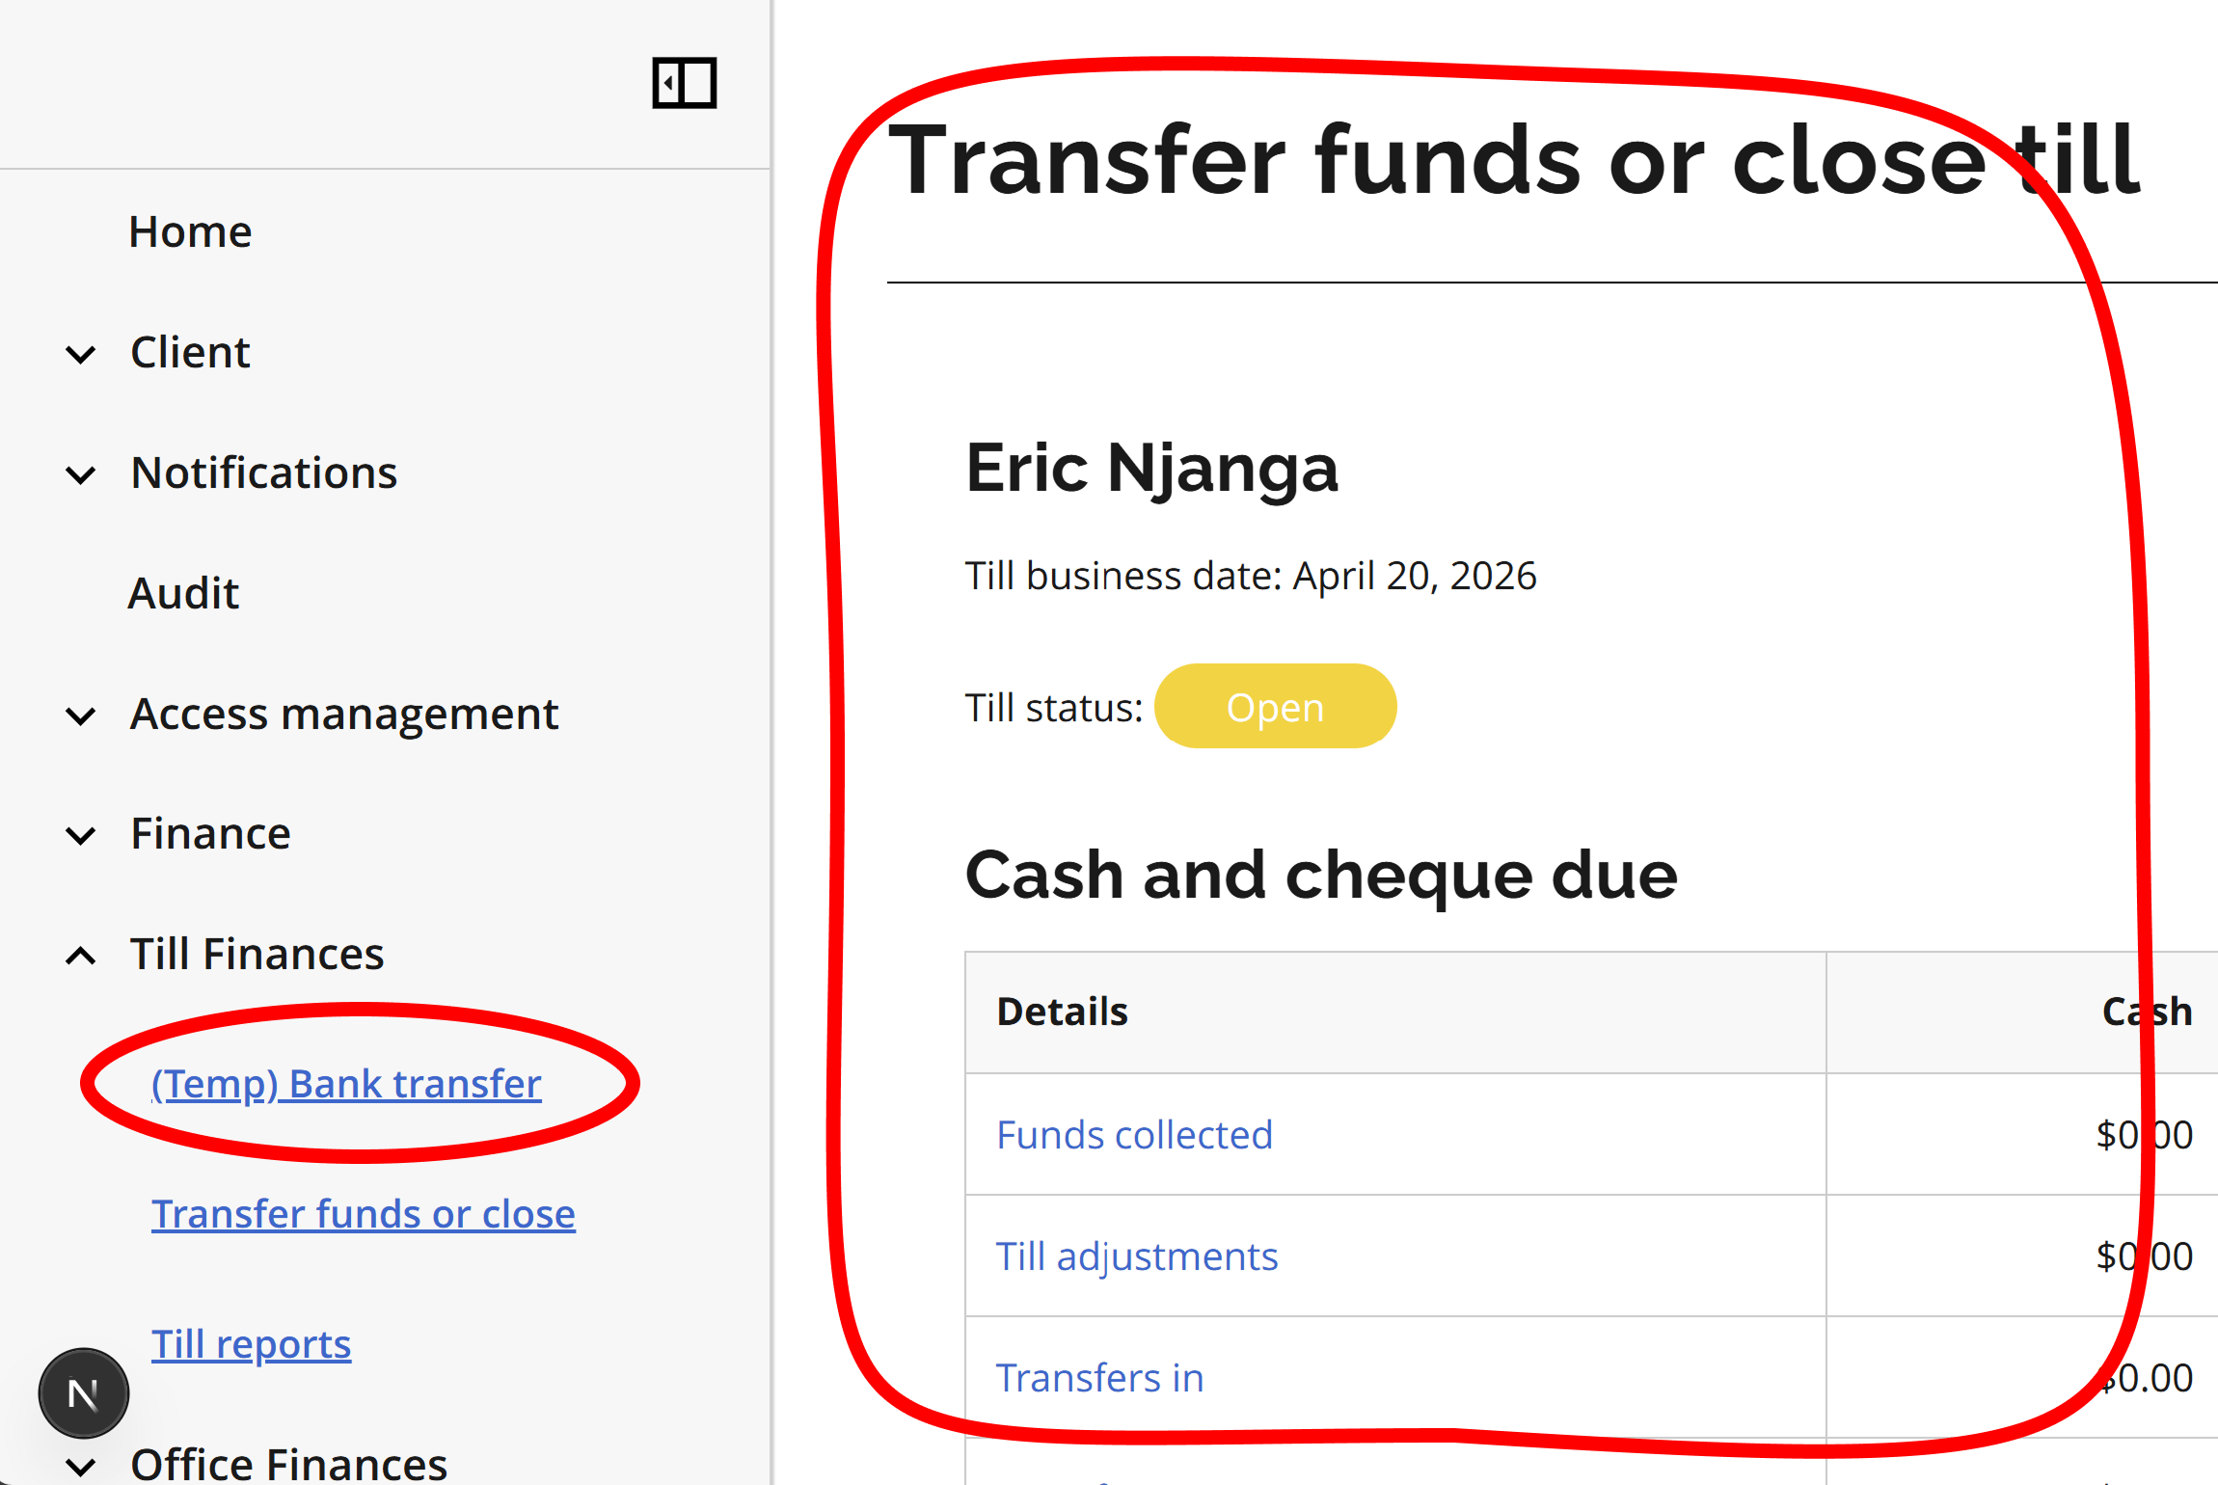The width and height of the screenshot is (2218, 1485).
Task: Click the Details column header
Action: (x=1062, y=1012)
